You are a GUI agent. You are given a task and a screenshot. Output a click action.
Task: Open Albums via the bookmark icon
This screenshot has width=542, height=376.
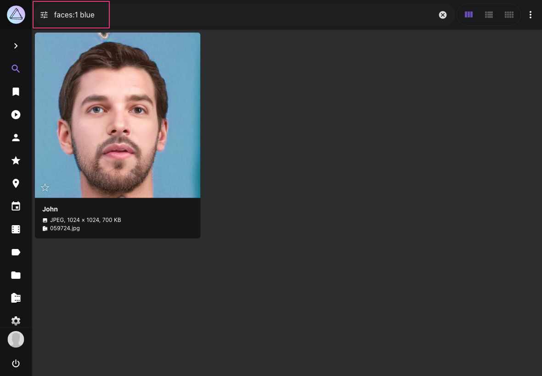[x=16, y=92]
